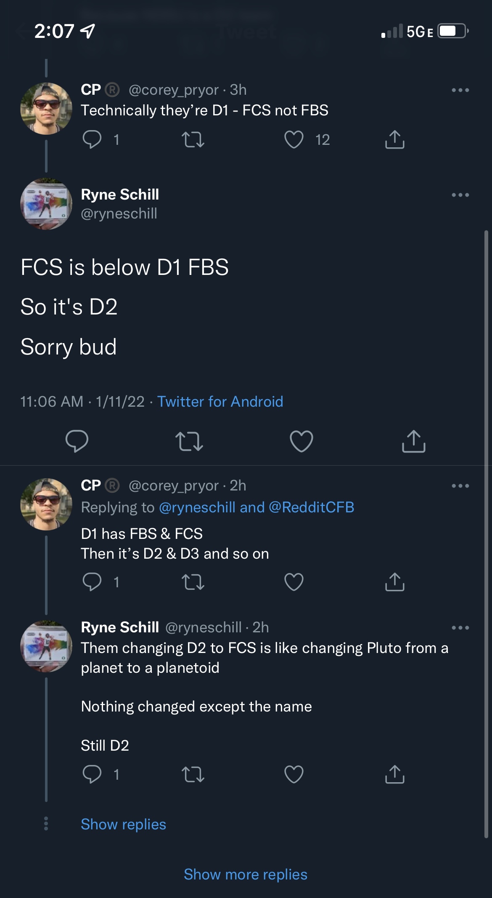View Ryne Schill's profile picture on main tweet
This screenshot has height=898, width=492.
click(46, 204)
